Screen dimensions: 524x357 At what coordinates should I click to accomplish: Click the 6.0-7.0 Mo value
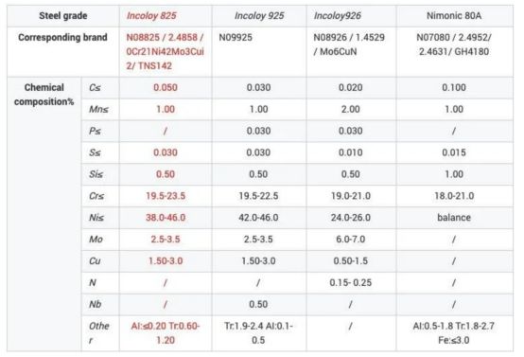click(351, 240)
